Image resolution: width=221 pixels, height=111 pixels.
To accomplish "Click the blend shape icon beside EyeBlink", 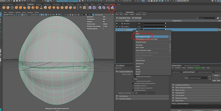I will (x=122, y=26).
